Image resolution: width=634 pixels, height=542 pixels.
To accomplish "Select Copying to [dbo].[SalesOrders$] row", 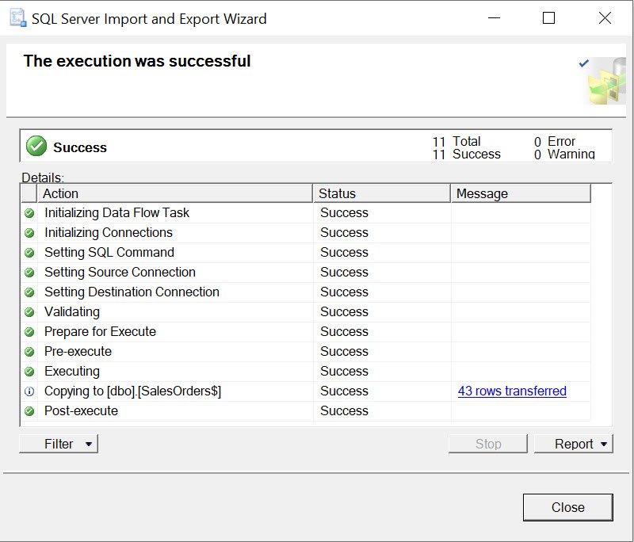I will point(306,391).
